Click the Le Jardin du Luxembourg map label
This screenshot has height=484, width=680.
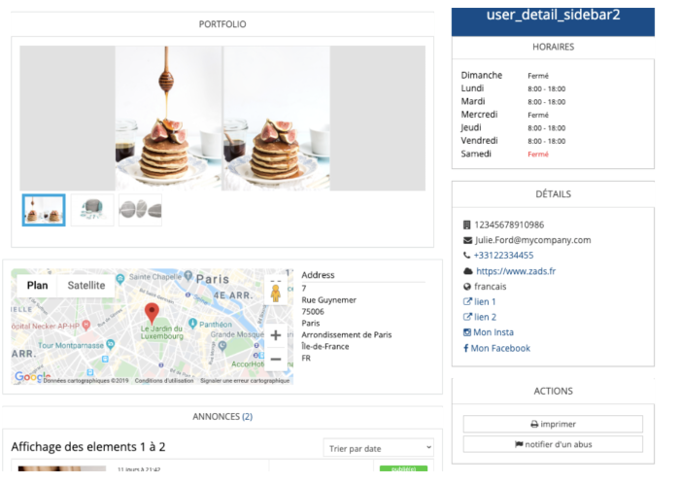pyautogui.click(x=162, y=332)
